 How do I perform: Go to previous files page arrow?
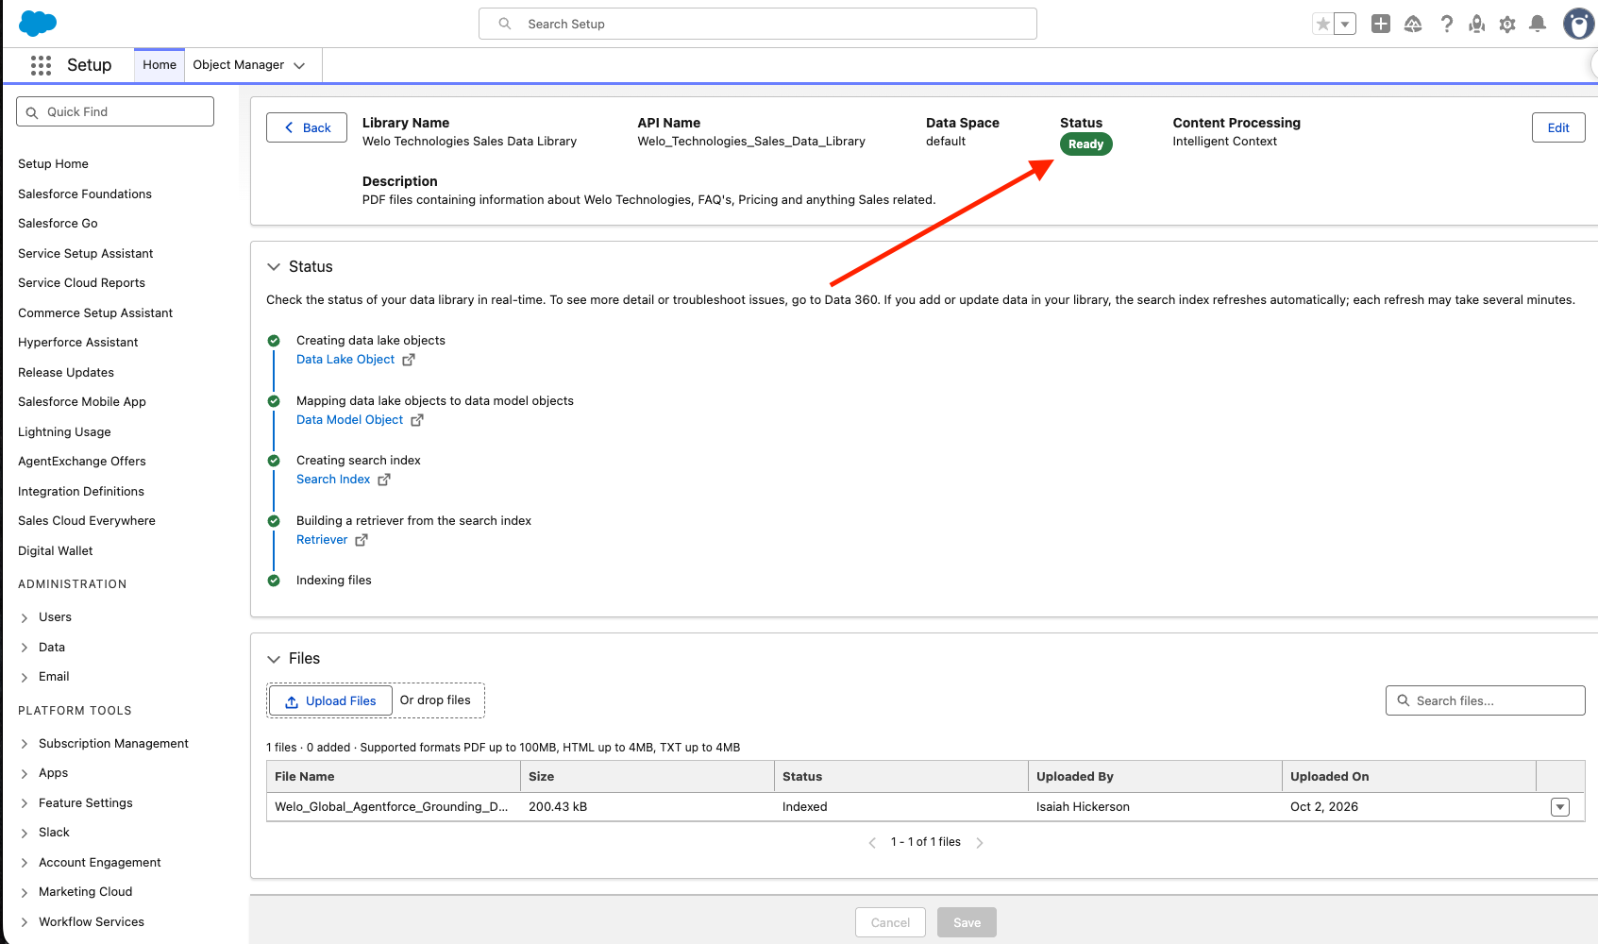[872, 843]
